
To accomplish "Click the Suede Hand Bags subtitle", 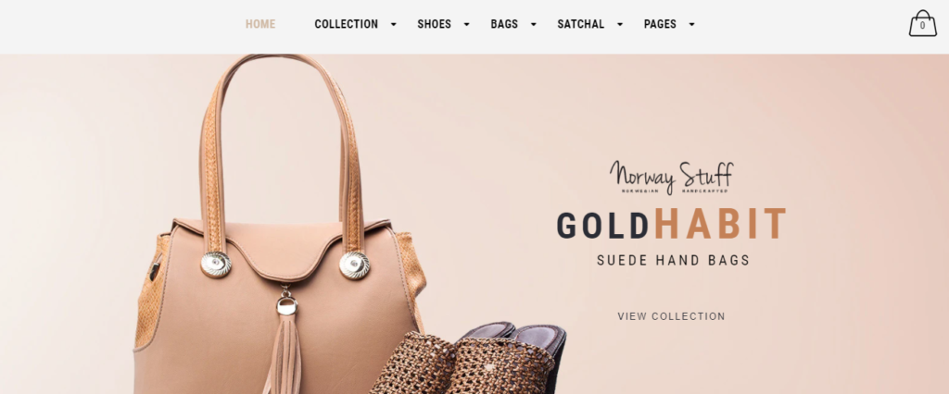I will coord(673,261).
